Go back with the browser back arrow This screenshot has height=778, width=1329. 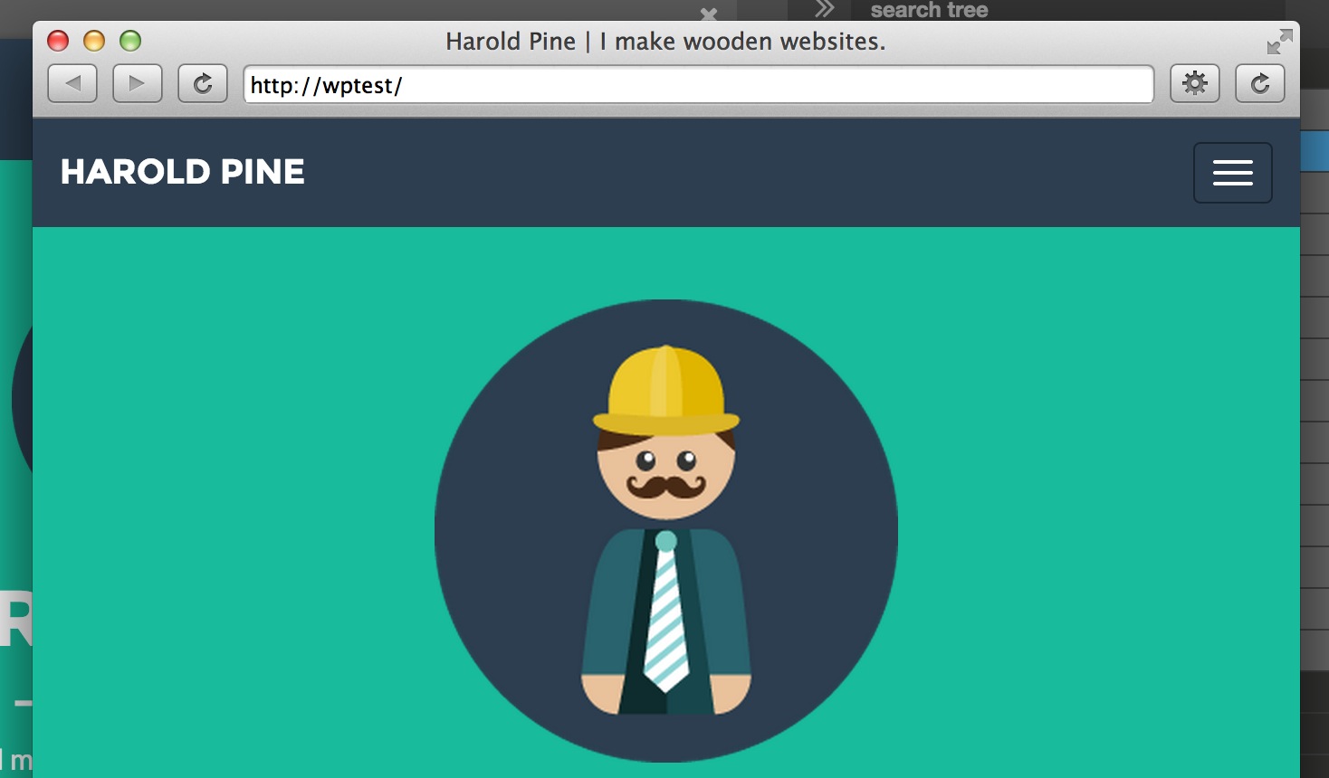coord(72,84)
